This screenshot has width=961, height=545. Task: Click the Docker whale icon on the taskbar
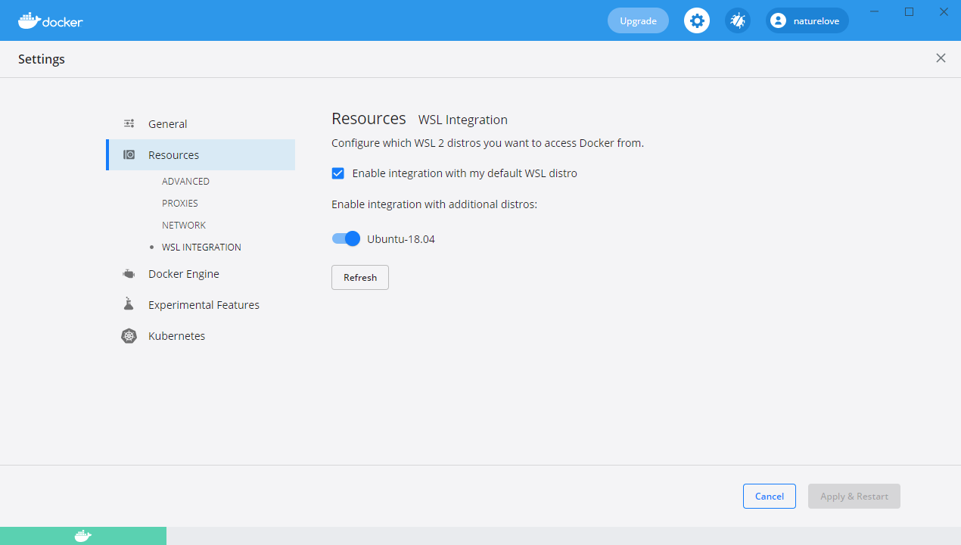click(x=82, y=536)
